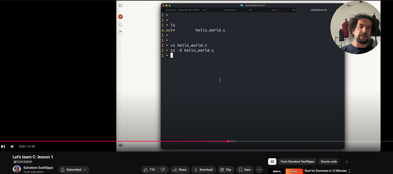The height and width of the screenshot is (174, 393).
Task: Open the Salvatore Sanfilippo channel name link
Action: coord(38,168)
